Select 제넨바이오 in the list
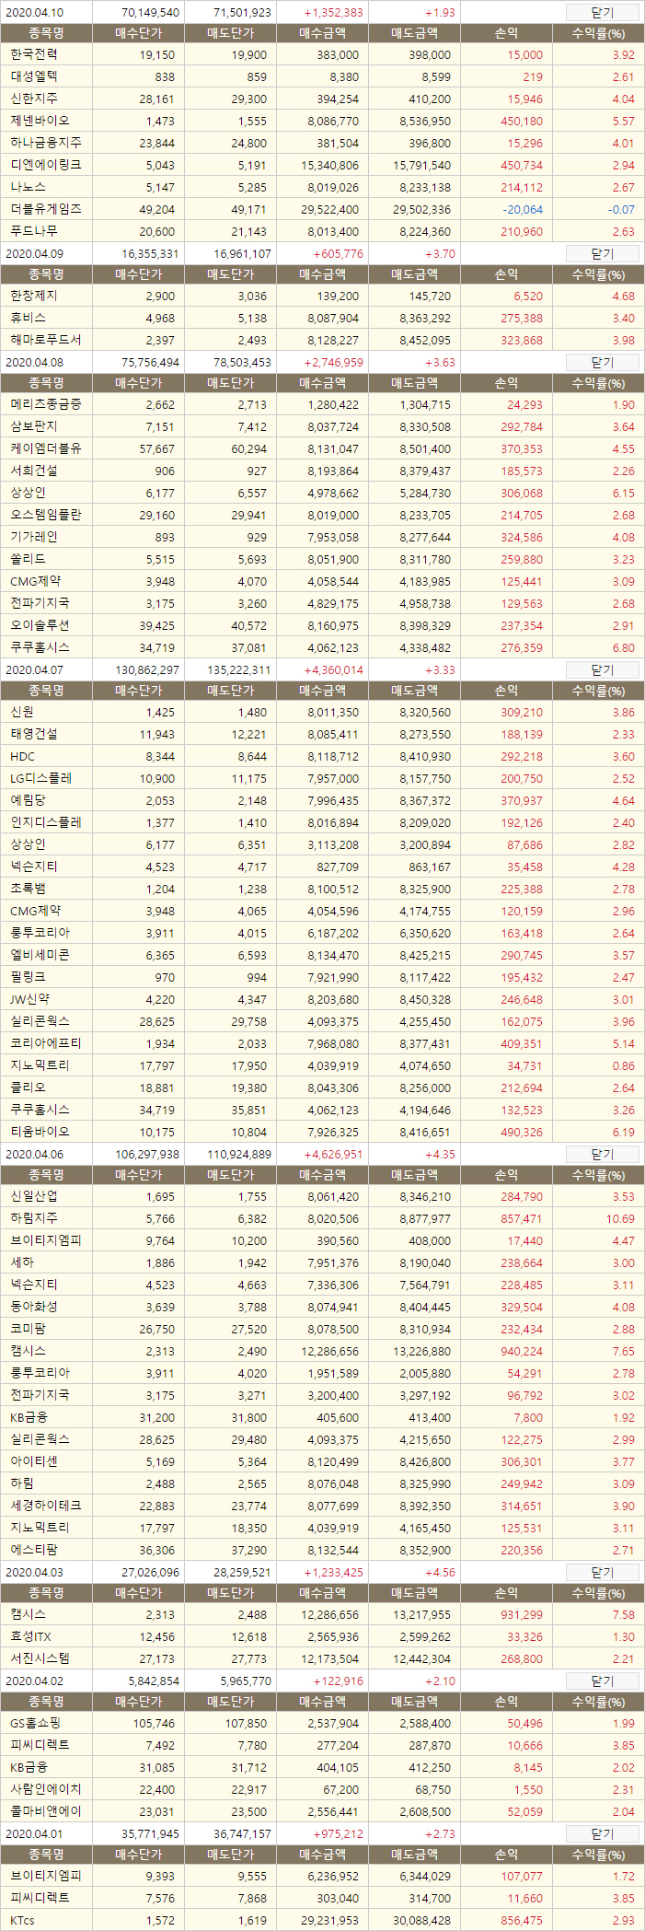645x1931 pixels. click(40, 121)
